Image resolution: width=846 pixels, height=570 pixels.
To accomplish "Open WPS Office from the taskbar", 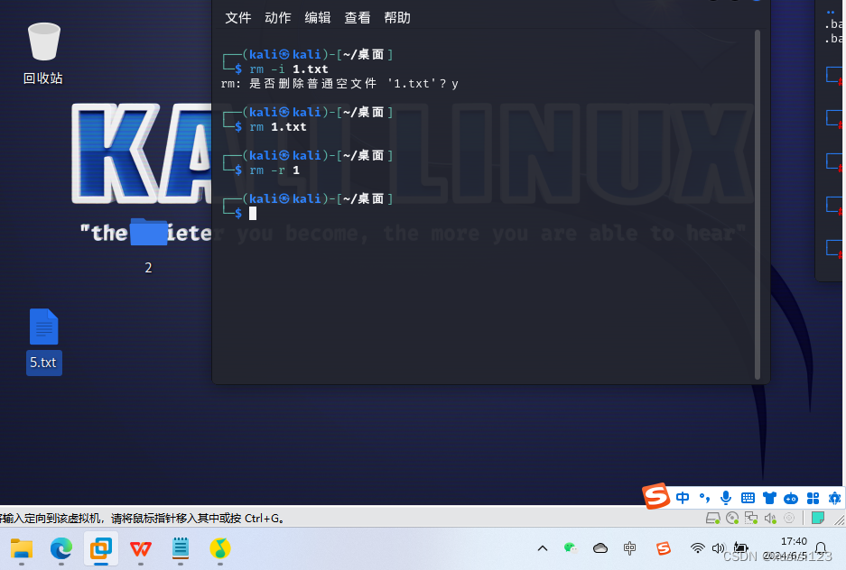I will pos(141,548).
